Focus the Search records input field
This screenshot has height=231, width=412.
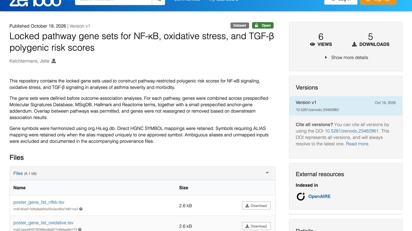tap(113, 1)
